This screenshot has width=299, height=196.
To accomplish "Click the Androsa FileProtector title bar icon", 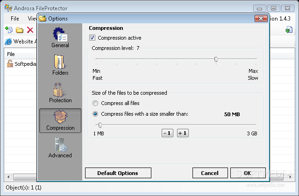I will [8, 8].
